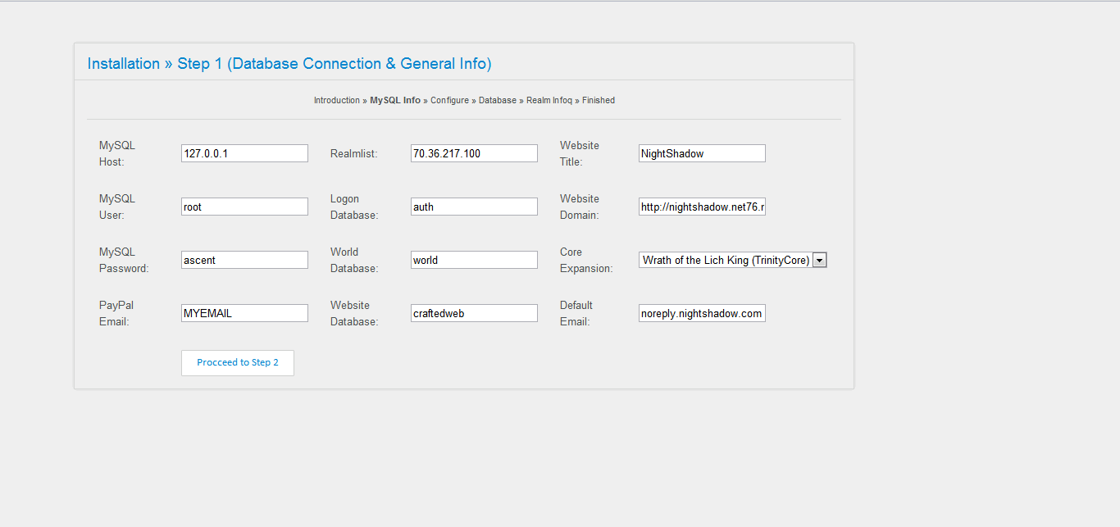Select the MySQL Password text box
This screenshot has width=1120, height=527.
244,260
